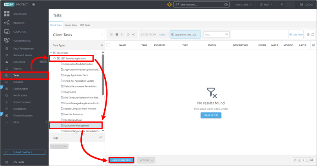
Task: Collapse the ESET Security Application tree node
Action: pos(54,58)
